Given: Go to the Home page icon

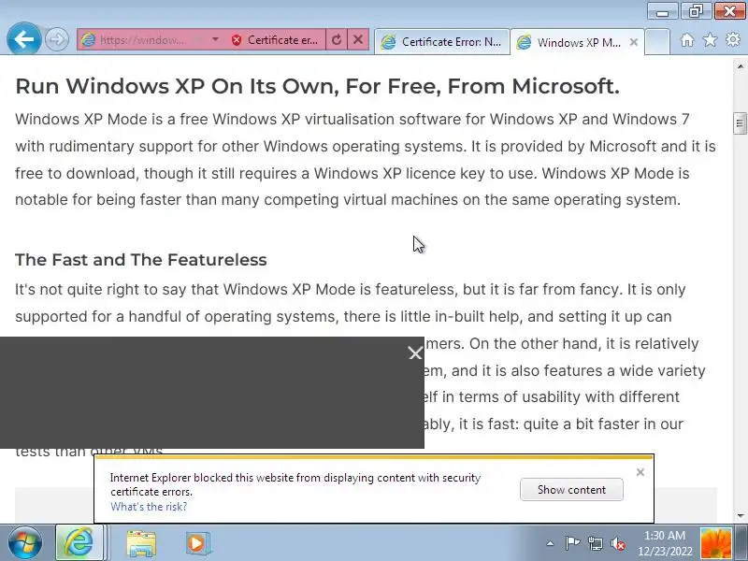Looking at the screenshot, I should [x=687, y=40].
